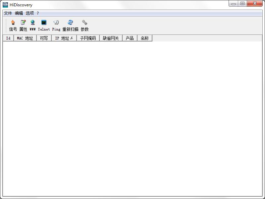Launch the WWW globe tool
265x199 pixels.
tap(32, 26)
